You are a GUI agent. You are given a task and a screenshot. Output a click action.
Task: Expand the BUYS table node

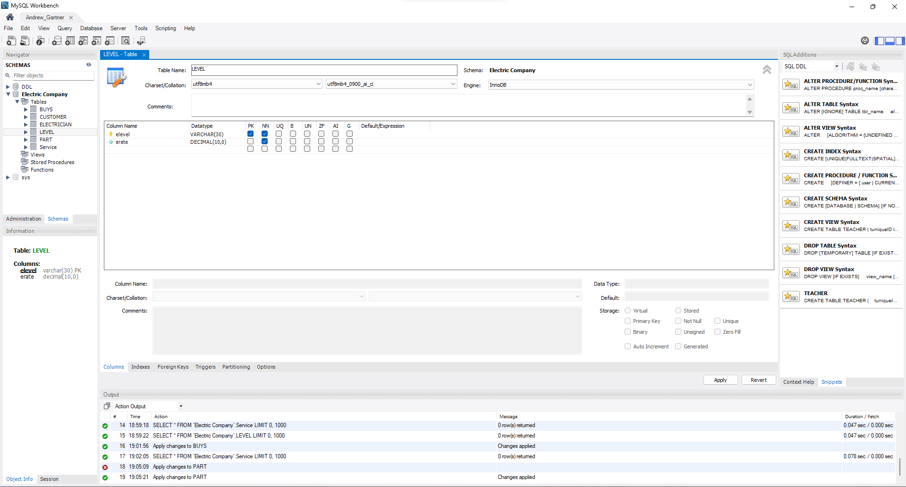(x=26, y=109)
